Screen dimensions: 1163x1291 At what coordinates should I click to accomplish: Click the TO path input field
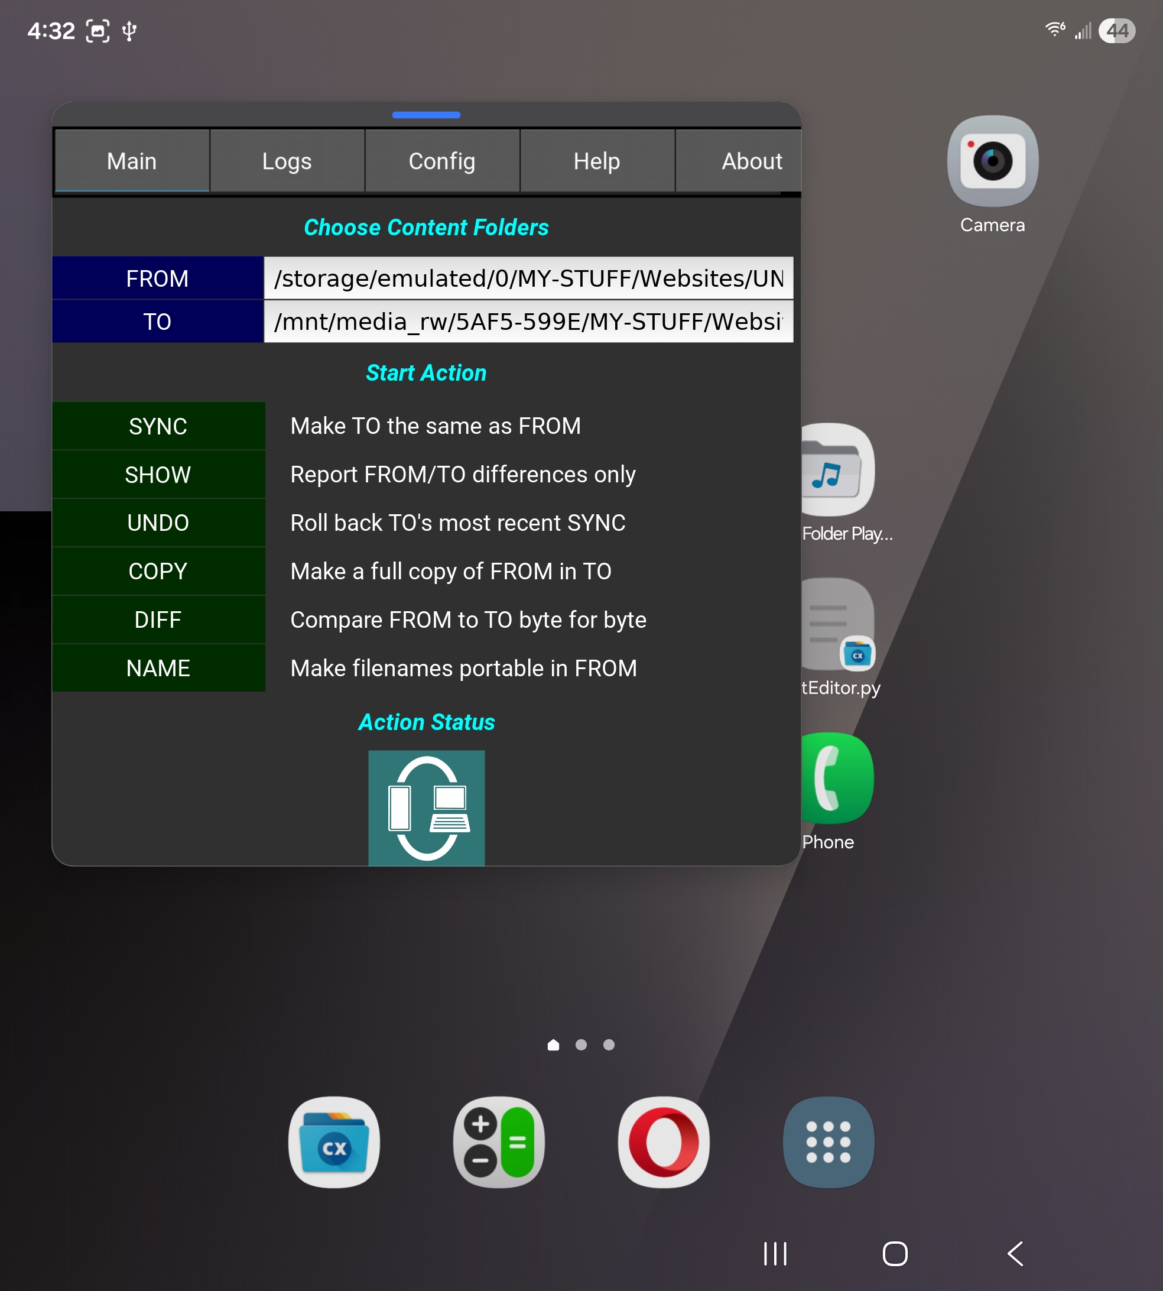(x=528, y=322)
